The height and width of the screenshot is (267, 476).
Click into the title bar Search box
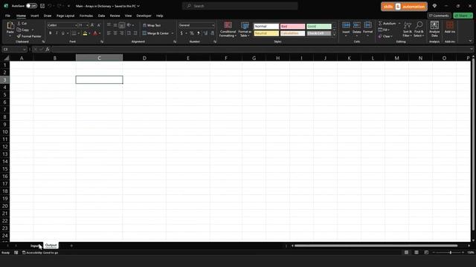(239, 6)
